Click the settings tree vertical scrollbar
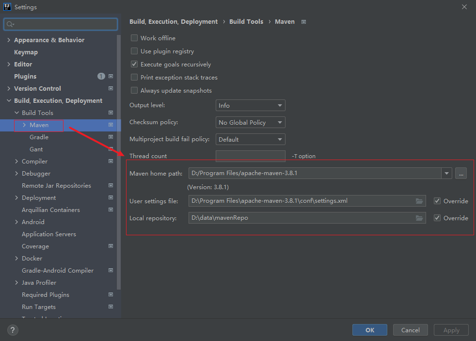The width and height of the screenshot is (476, 341). 119,162
